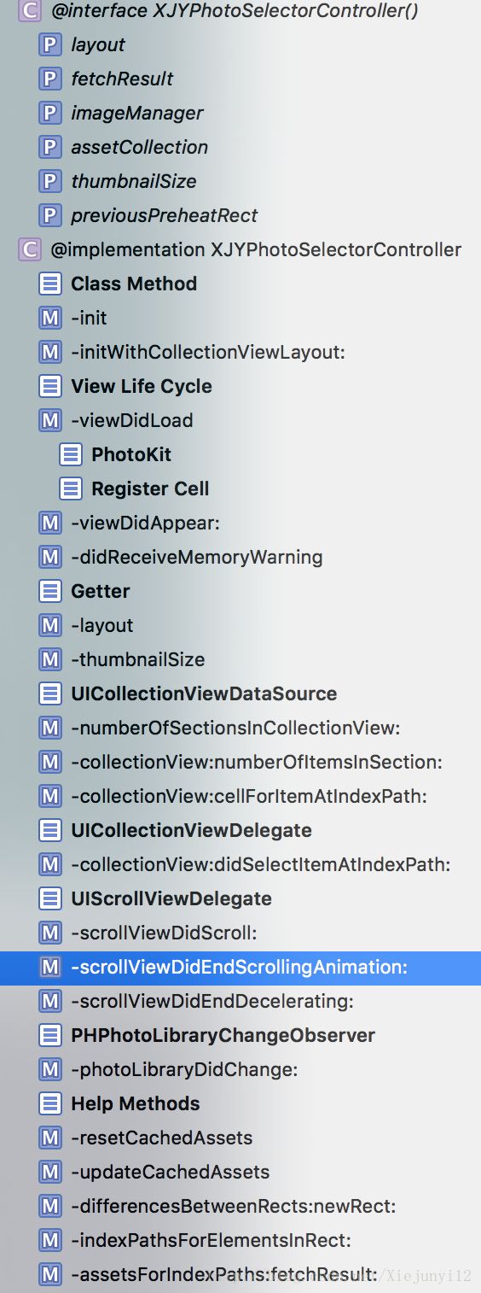
Task: Open the imageManager property
Action: click(137, 113)
